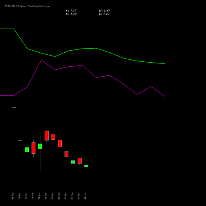Click the green candle for 28 Sep
Viewport: 206px width, 206px height.
point(73,162)
